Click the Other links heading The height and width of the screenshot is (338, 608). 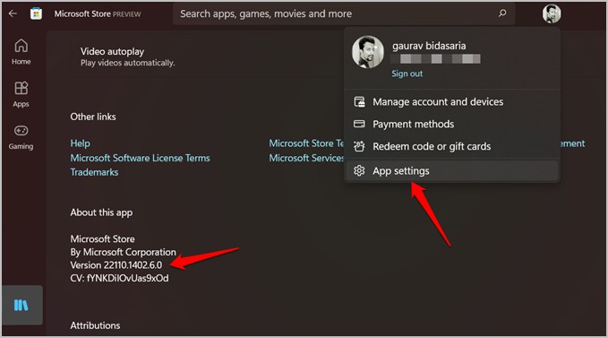[93, 117]
